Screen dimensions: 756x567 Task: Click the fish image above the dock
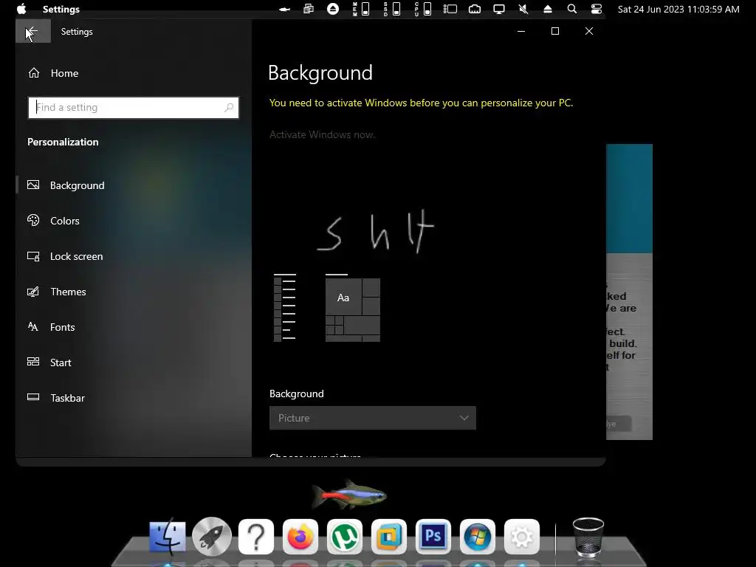pyautogui.click(x=349, y=495)
